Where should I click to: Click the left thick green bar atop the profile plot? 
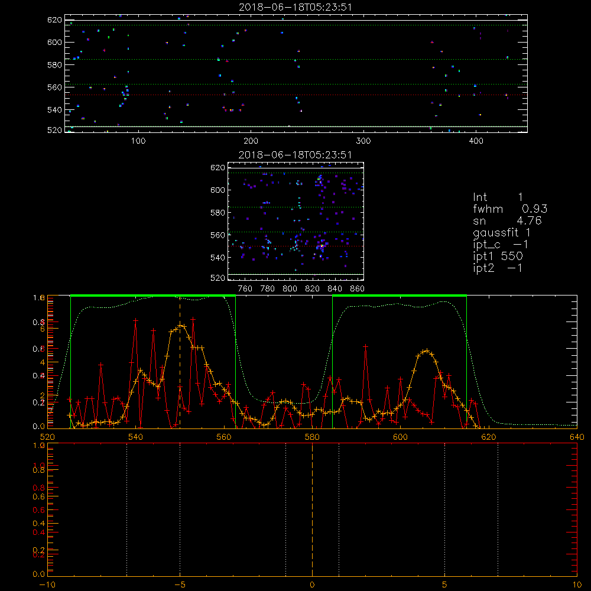(153, 295)
